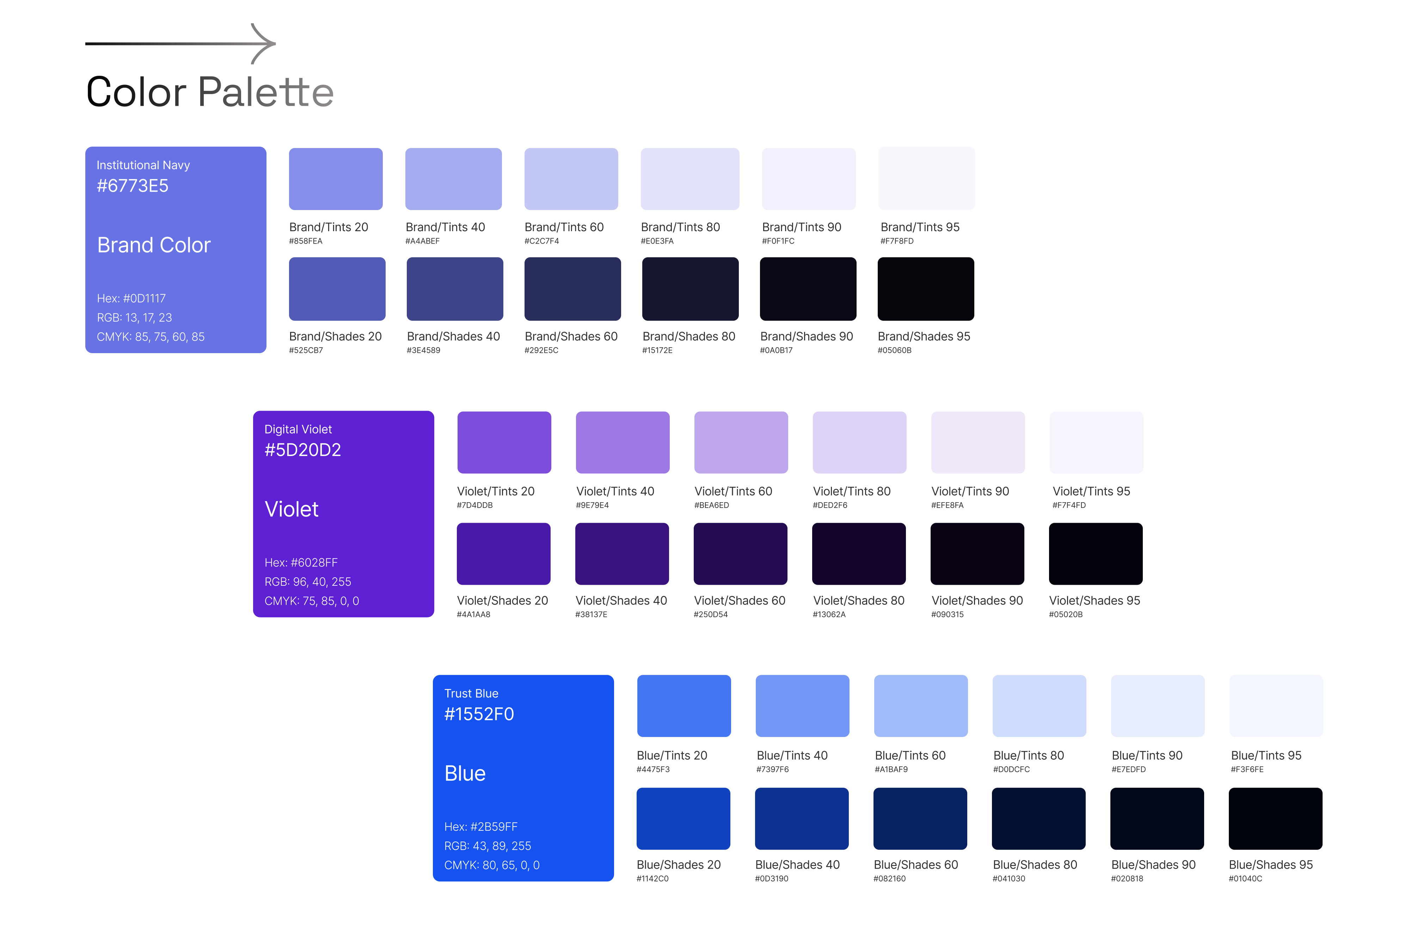Click the Trust Blue main color card
Screen dimensions: 1410x941
523,778
